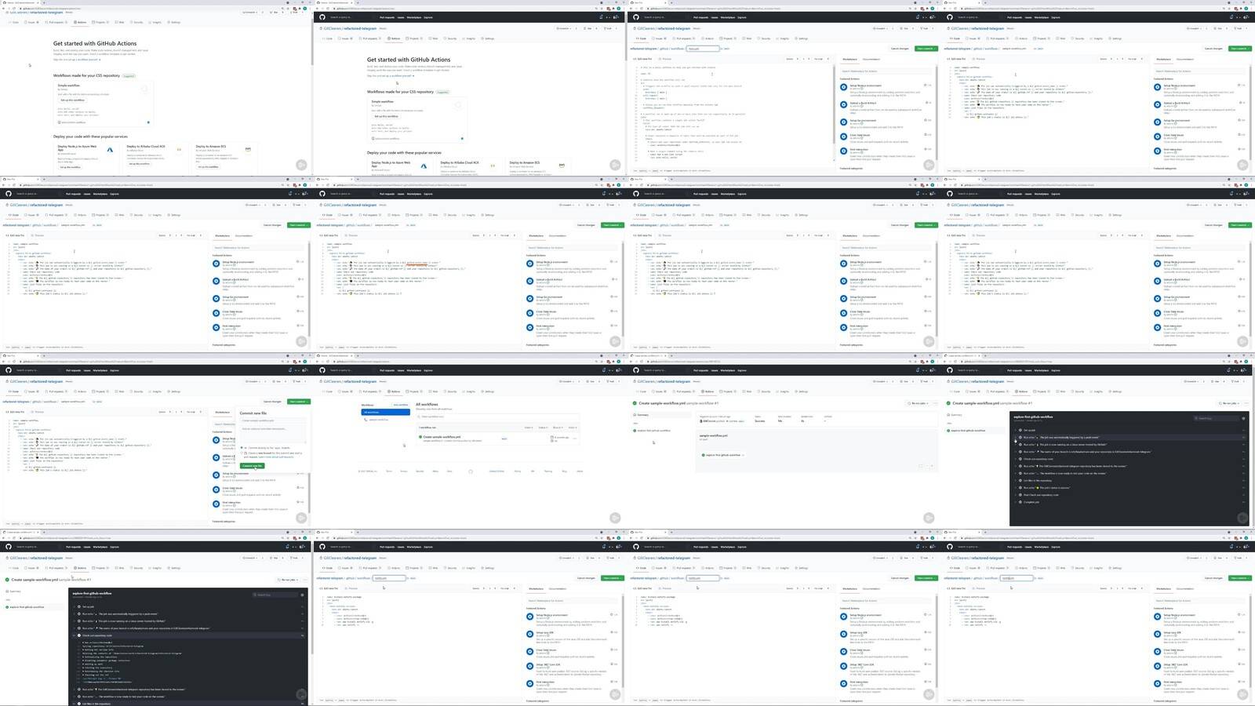The image size is (1255, 706).
Task: Click Azure logo in dark-header Get started frame
Action: 424,166
